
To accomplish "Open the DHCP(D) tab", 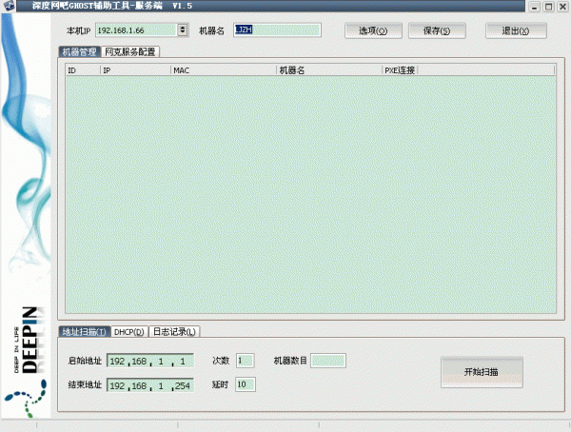I will tap(129, 332).
